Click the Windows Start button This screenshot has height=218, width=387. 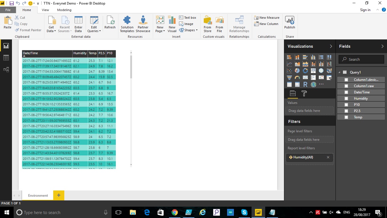pos(7,212)
